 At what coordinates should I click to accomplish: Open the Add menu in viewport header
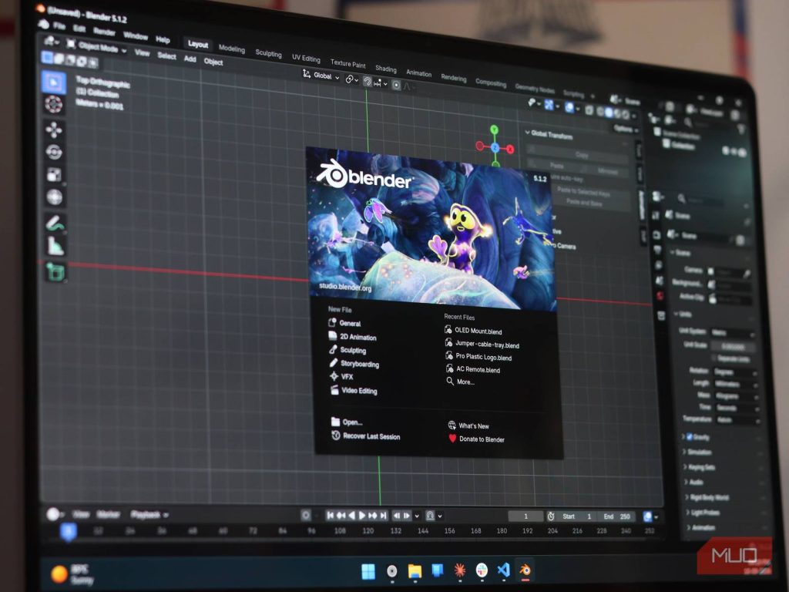point(190,59)
